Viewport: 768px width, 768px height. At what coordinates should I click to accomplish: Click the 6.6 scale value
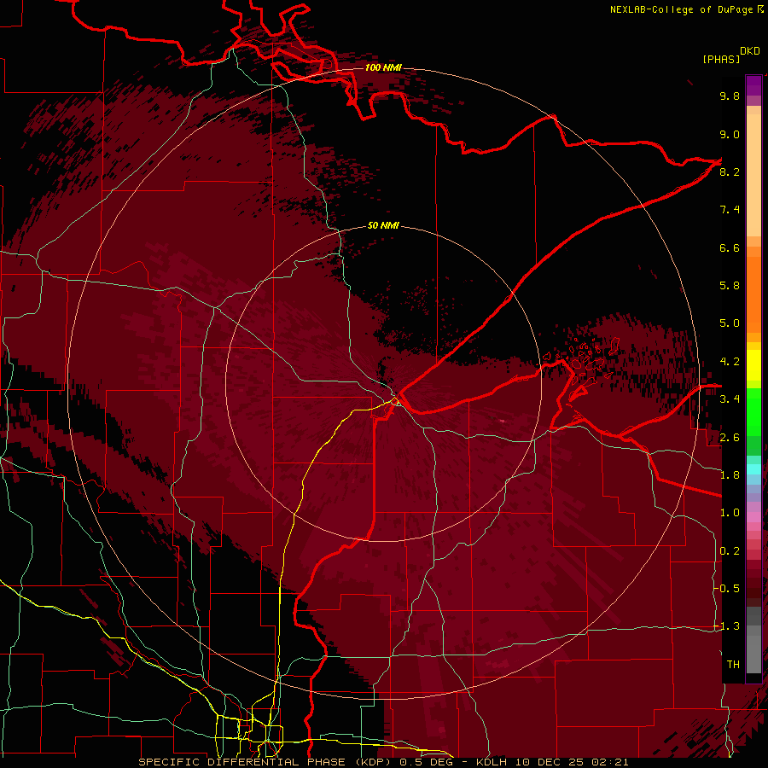click(730, 247)
